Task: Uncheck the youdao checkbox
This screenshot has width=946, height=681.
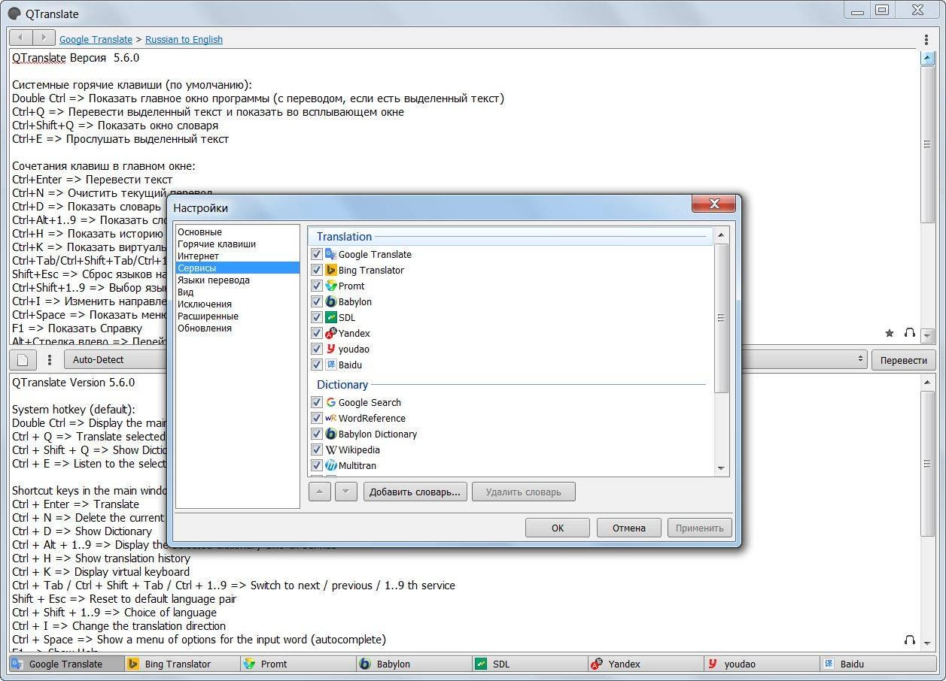Action: (317, 349)
